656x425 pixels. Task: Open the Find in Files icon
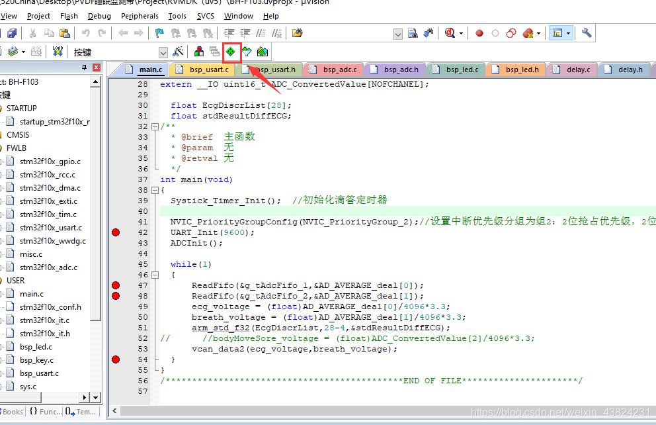point(297,33)
